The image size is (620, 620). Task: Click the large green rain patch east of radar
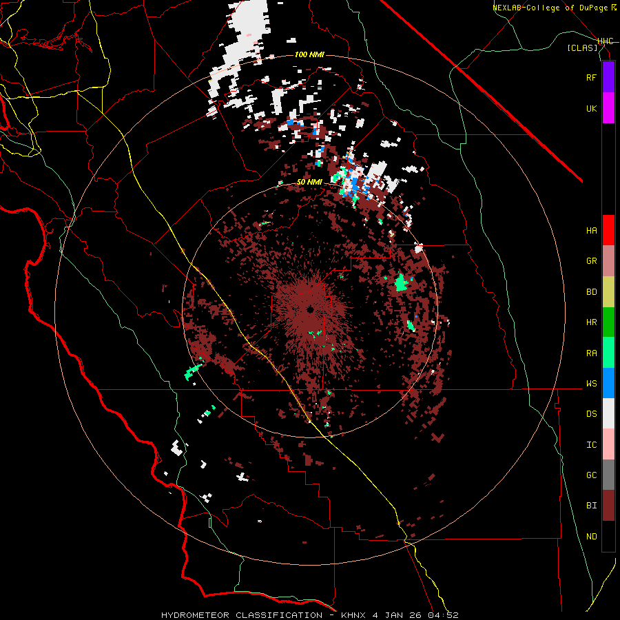point(402,282)
